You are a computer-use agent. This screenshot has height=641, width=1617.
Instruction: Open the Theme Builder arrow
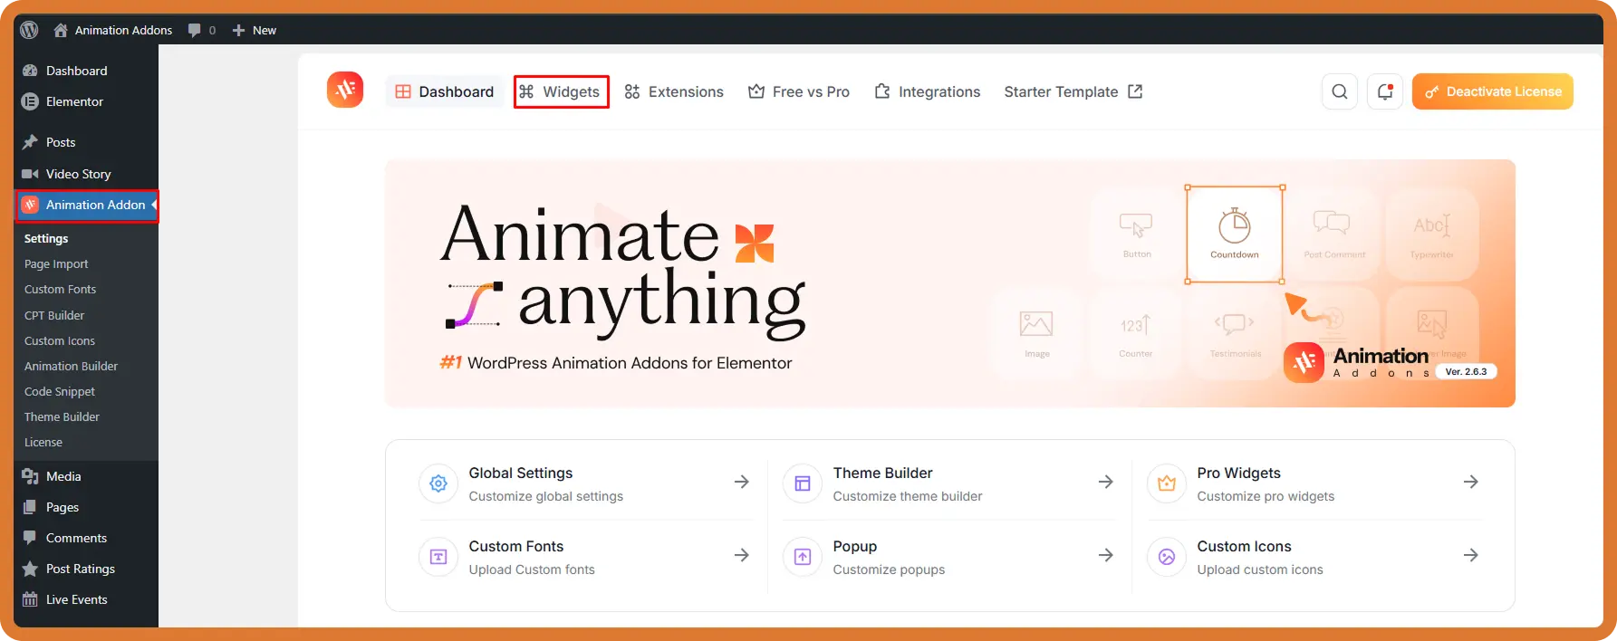point(1106,482)
